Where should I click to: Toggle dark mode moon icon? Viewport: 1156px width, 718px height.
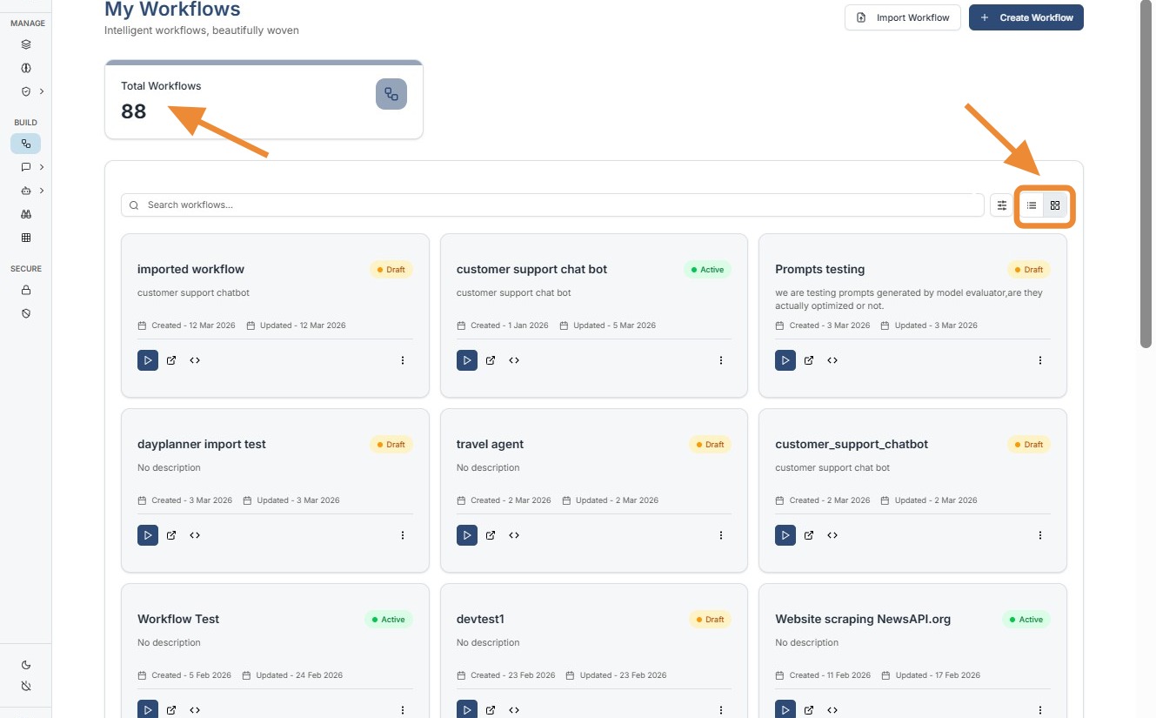tap(26, 665)
